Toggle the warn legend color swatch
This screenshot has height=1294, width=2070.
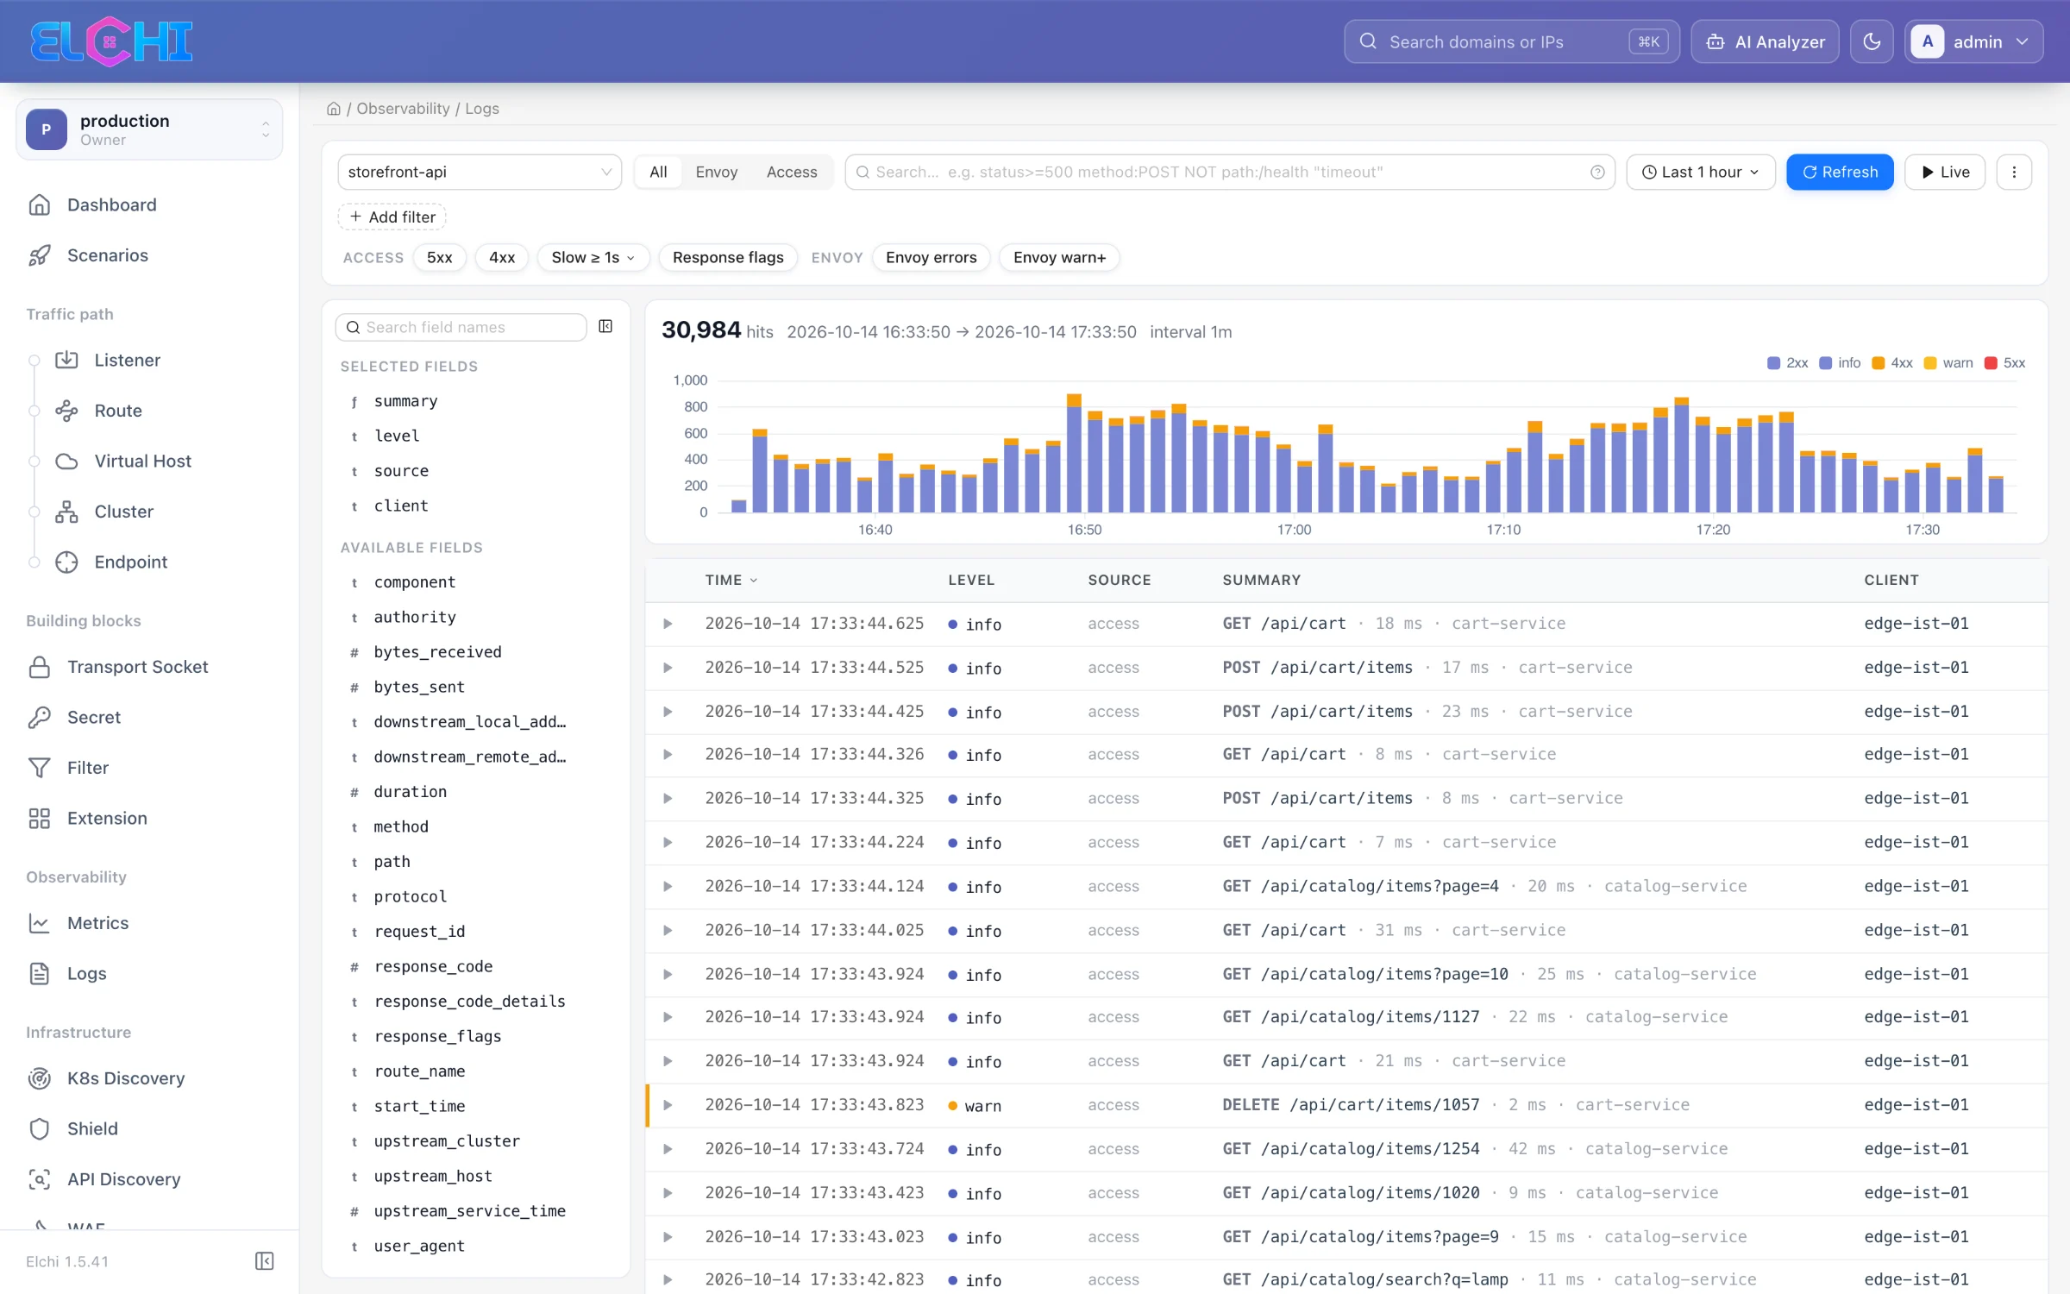point(1930,363)
